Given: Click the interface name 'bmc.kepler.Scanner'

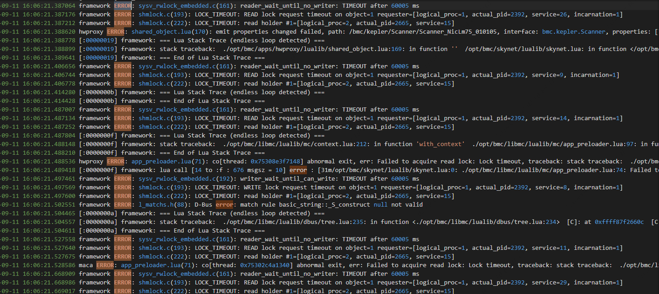Looking at the screenshot, I should tap(574, 32).
